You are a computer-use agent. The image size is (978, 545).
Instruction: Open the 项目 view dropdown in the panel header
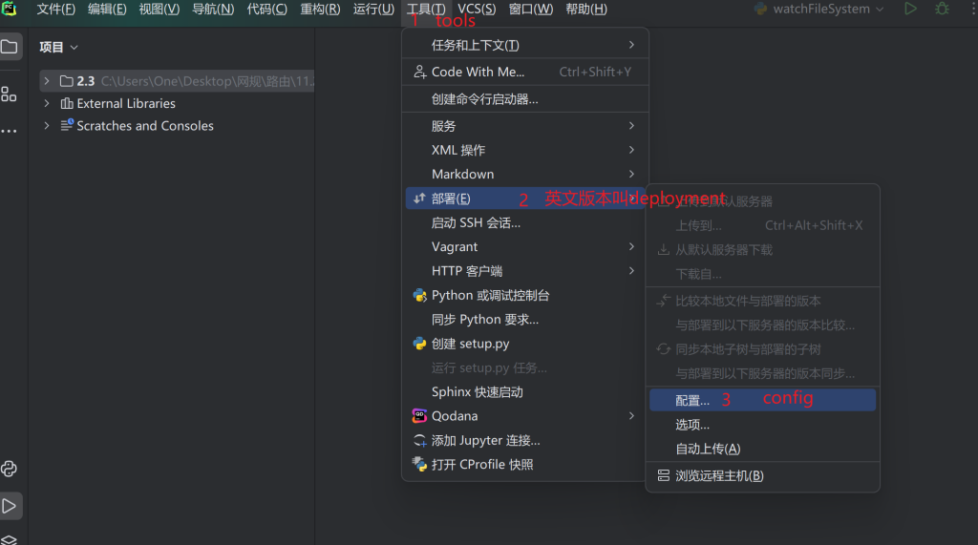(59, 47)
